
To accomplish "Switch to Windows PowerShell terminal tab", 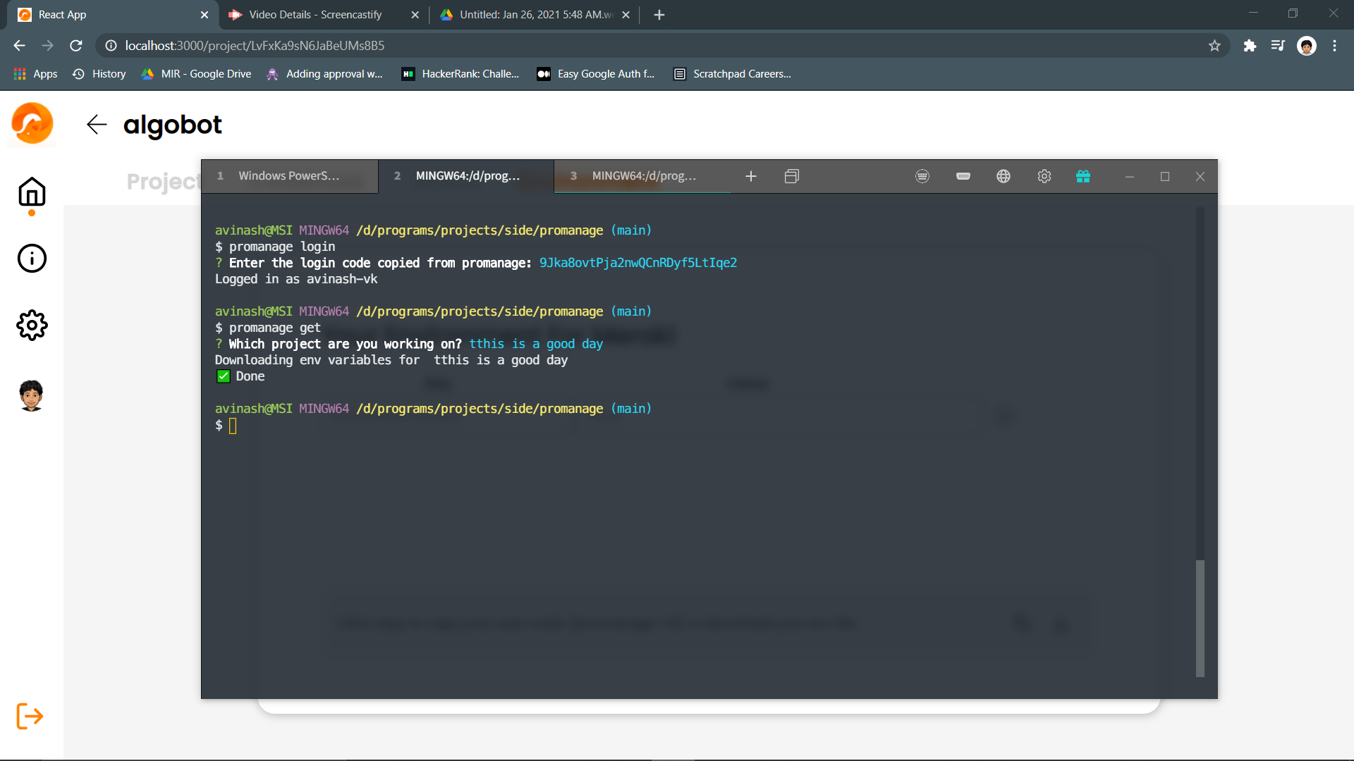I will pyautogui.click(x=289, y=176).
